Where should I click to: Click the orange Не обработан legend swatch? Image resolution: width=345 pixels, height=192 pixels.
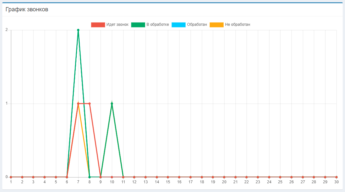coord(217,25)
